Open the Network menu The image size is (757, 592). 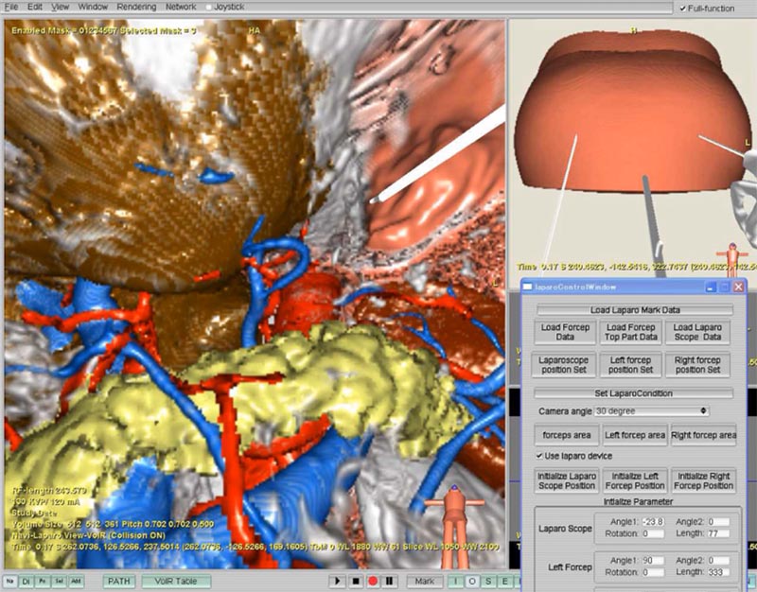point(181,7)
